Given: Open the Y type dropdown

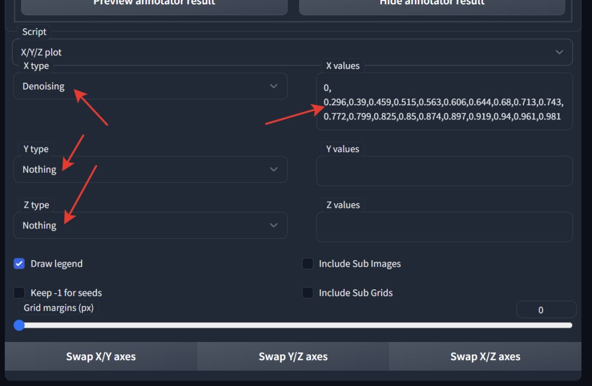Looking at the screenshot, I should click(x=150, y=169).
